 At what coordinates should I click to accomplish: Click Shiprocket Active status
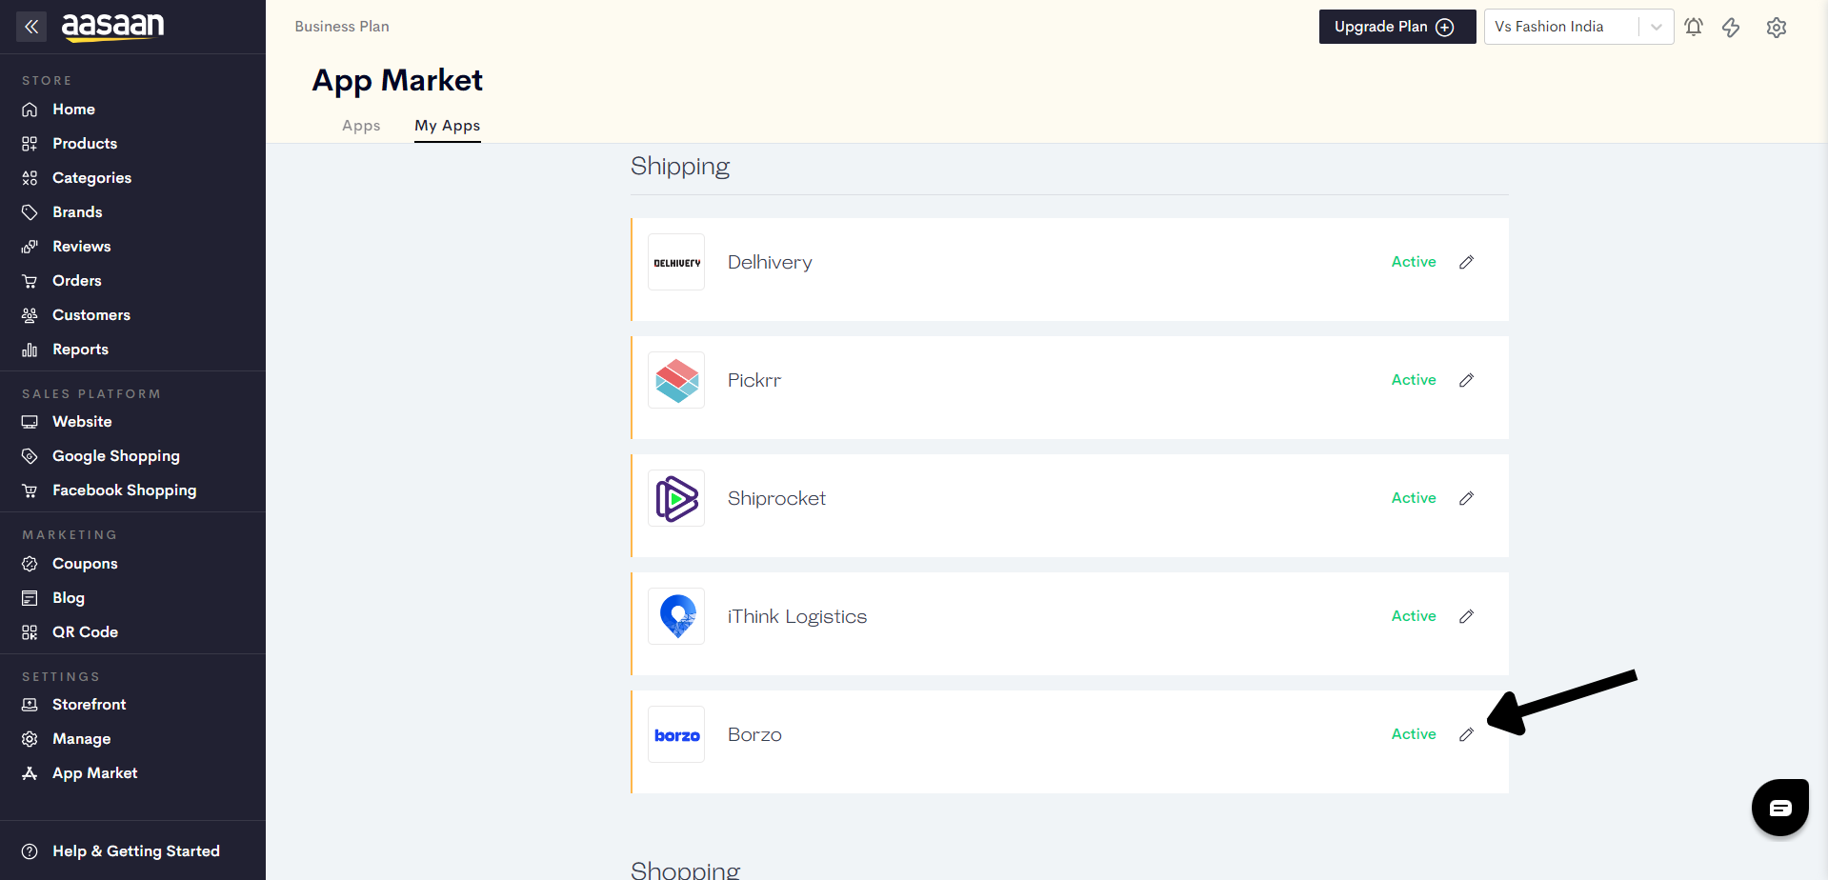click(1414, 498)
